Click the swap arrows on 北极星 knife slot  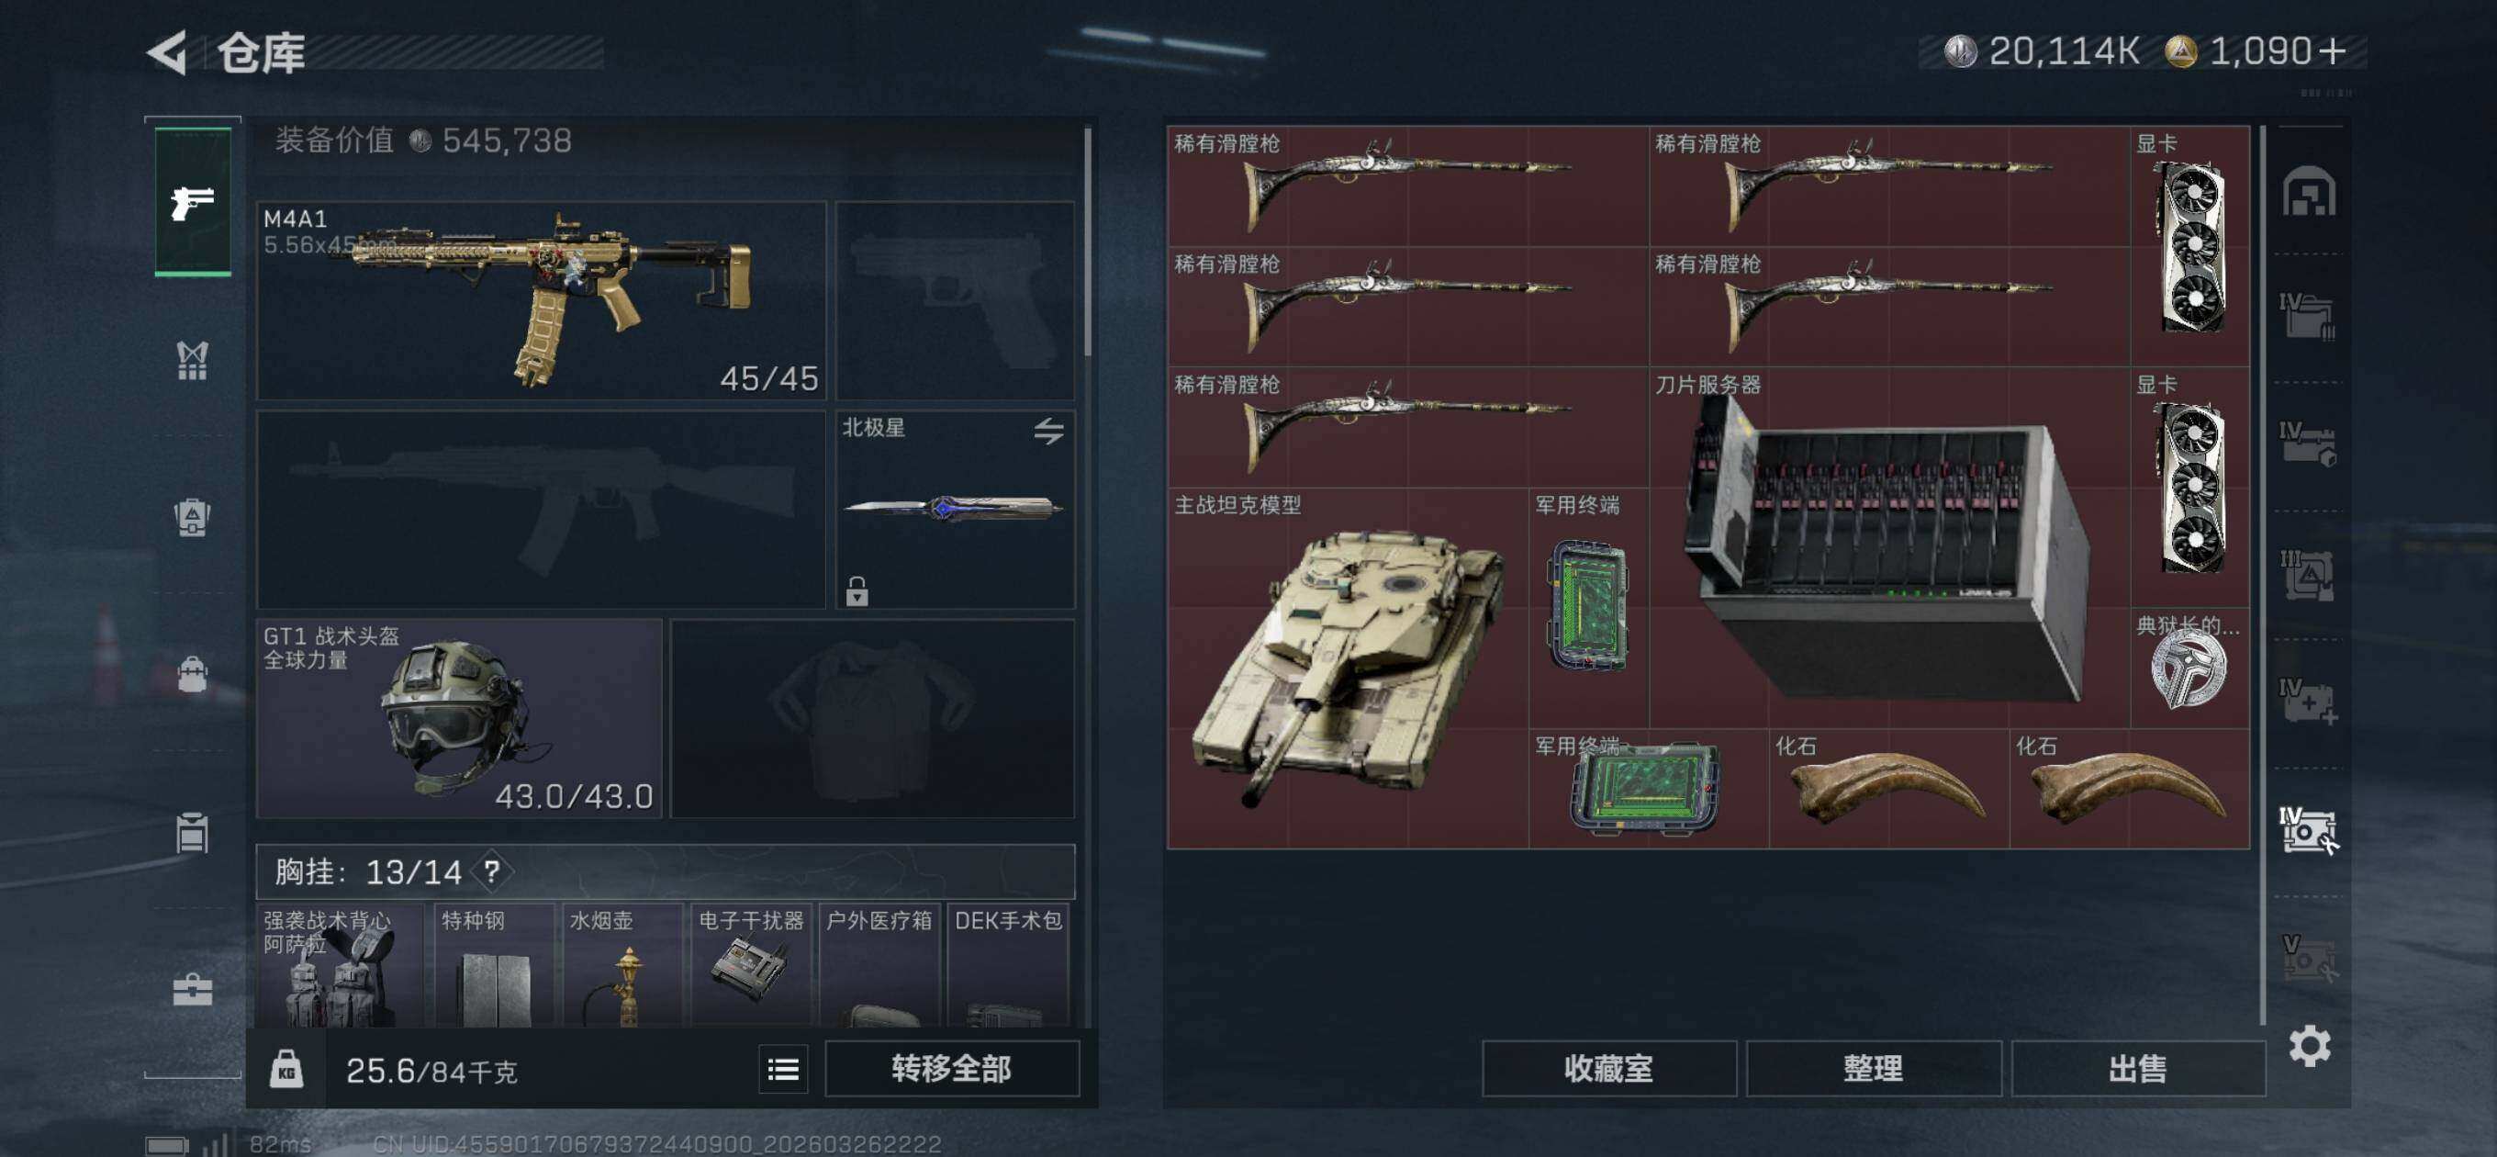pyautogui.click(x=1047, y=431)
